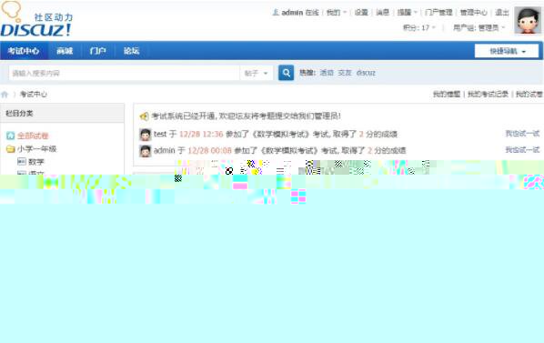Select 全部试卷 category icon in sidebar
The image size is (544, 343).
pyautogui.click(x=11, y=136)
